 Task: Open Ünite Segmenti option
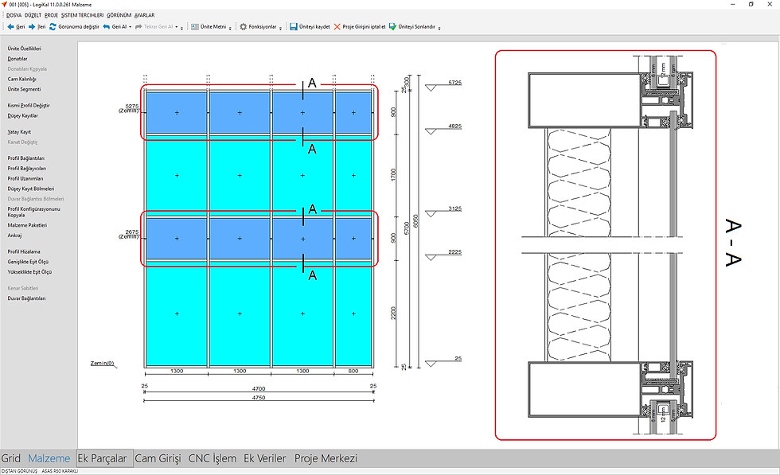pyautogui.click(x=24, y=90)
